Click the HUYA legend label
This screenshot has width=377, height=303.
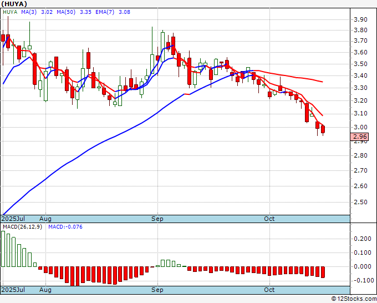click(10, 12)
